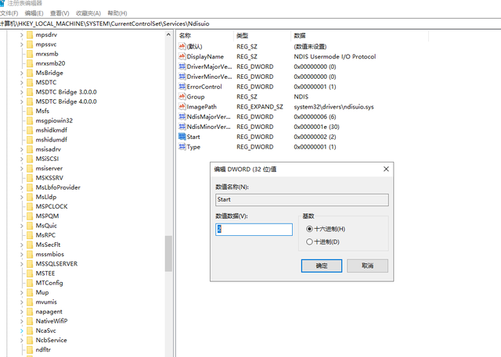The width and height of the screenshot is (501, 357).
Task: Click the (默认) default value icon
Action: pyautogui.click(x=182, y=47)
